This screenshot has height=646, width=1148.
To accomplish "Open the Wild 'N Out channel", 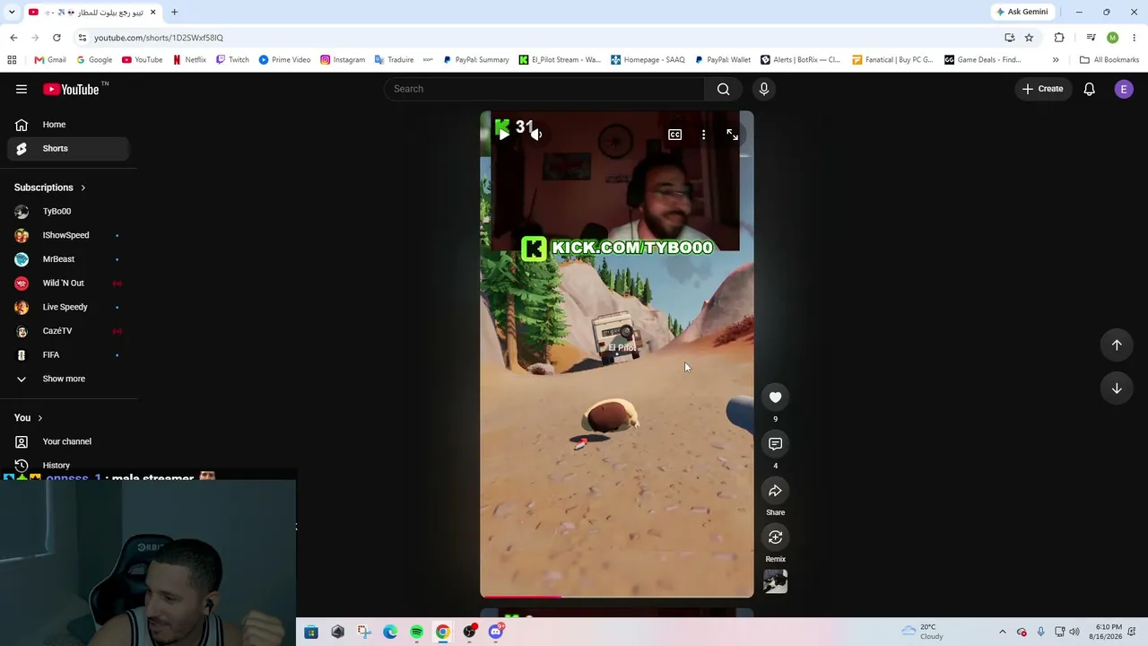I will point(68,283).
